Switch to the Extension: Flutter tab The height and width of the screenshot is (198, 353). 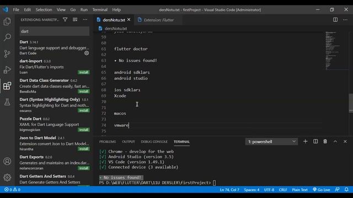coord(158,20)
